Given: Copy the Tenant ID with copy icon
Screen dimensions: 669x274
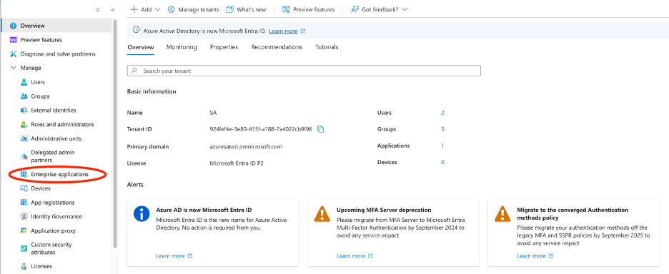Looking at the screenshot, I should point(321,129).
